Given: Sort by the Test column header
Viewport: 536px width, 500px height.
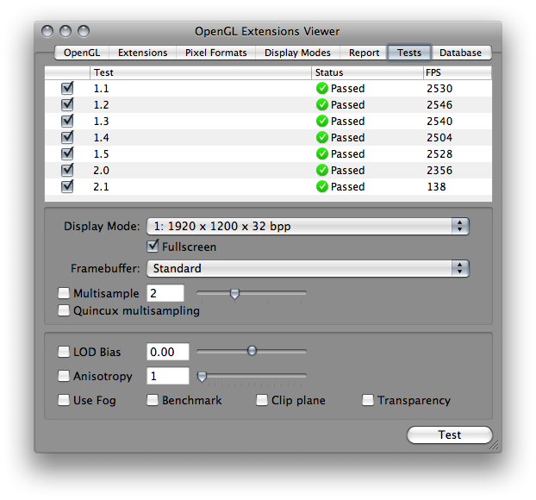Looking at the screenshot, I should tap(201, 72).
